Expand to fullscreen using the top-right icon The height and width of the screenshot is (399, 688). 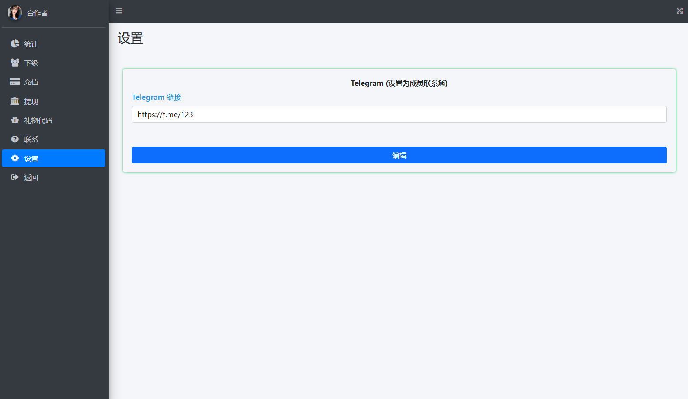tap(679, 11)
